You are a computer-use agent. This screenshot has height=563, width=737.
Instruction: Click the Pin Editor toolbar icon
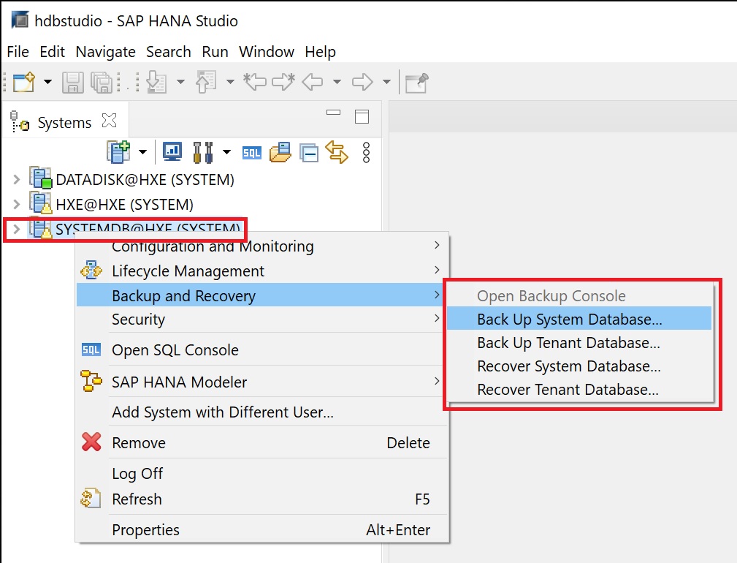coord(417,83)
